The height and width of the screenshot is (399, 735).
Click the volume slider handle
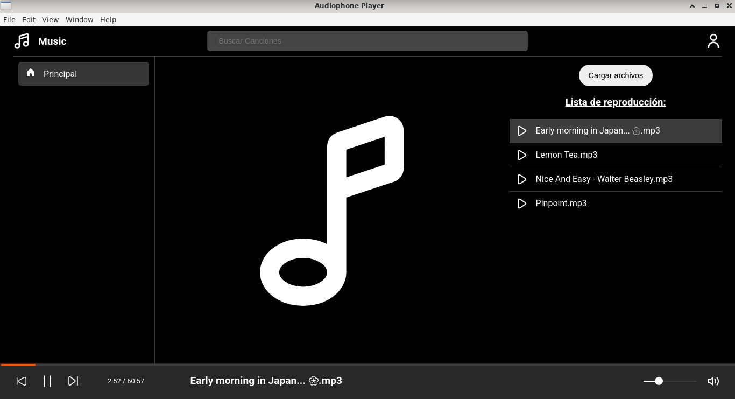point(659,381)
